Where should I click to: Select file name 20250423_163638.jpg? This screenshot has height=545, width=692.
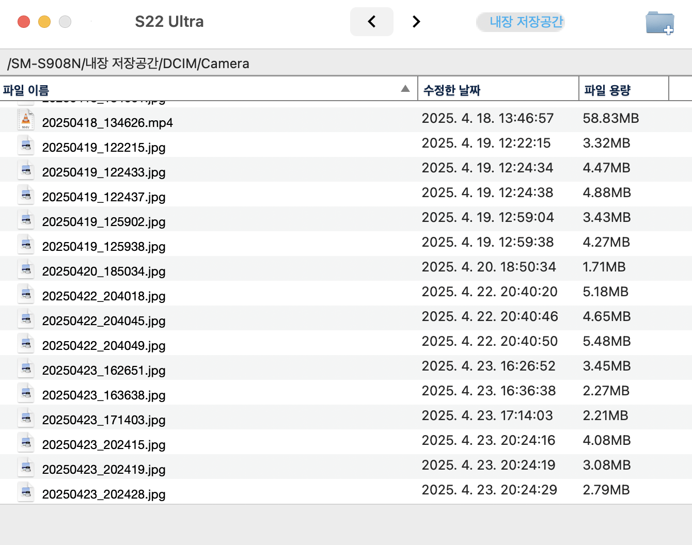[104, 395]
